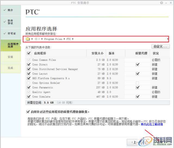Go to the 许可证 step in sidebar
Viewport: 174px width, 148px height.
coord(11,33)
